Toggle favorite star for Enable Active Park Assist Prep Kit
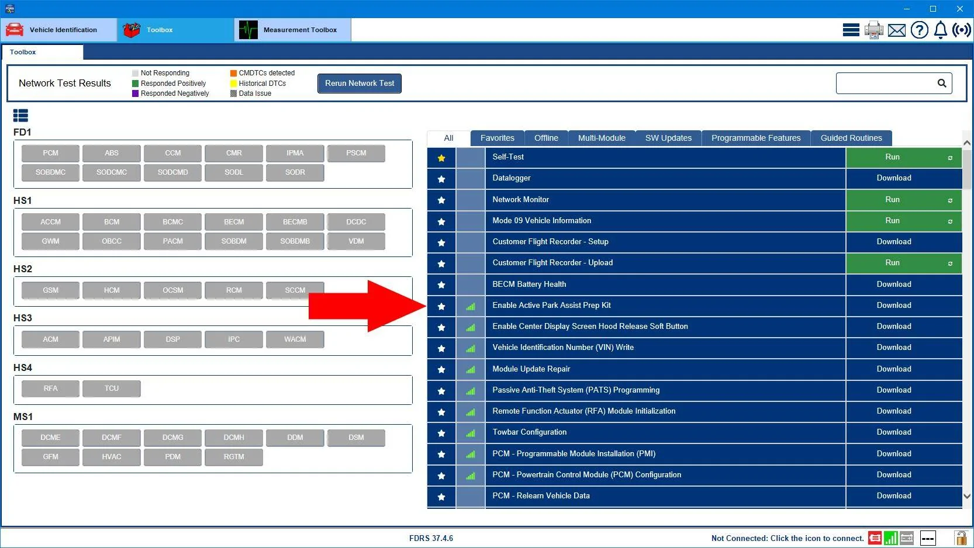 (x=441, y=306)
